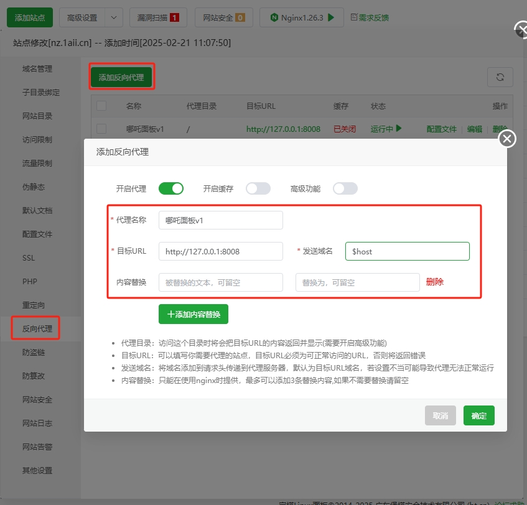527x505 pixels.
Task: Click the 发送域名 input containing $host
Action: point(407,251)
